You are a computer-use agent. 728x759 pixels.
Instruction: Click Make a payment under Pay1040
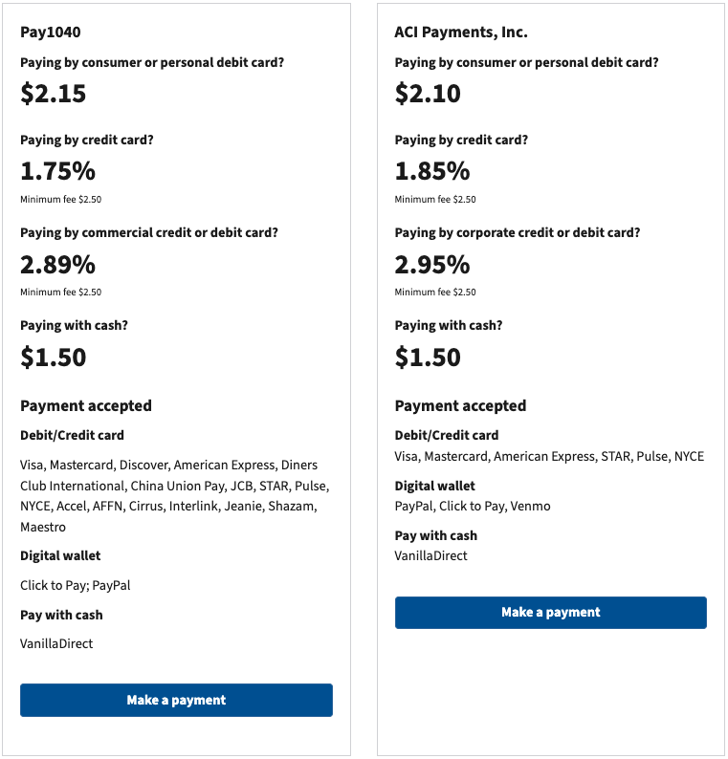tap(176, 700)
